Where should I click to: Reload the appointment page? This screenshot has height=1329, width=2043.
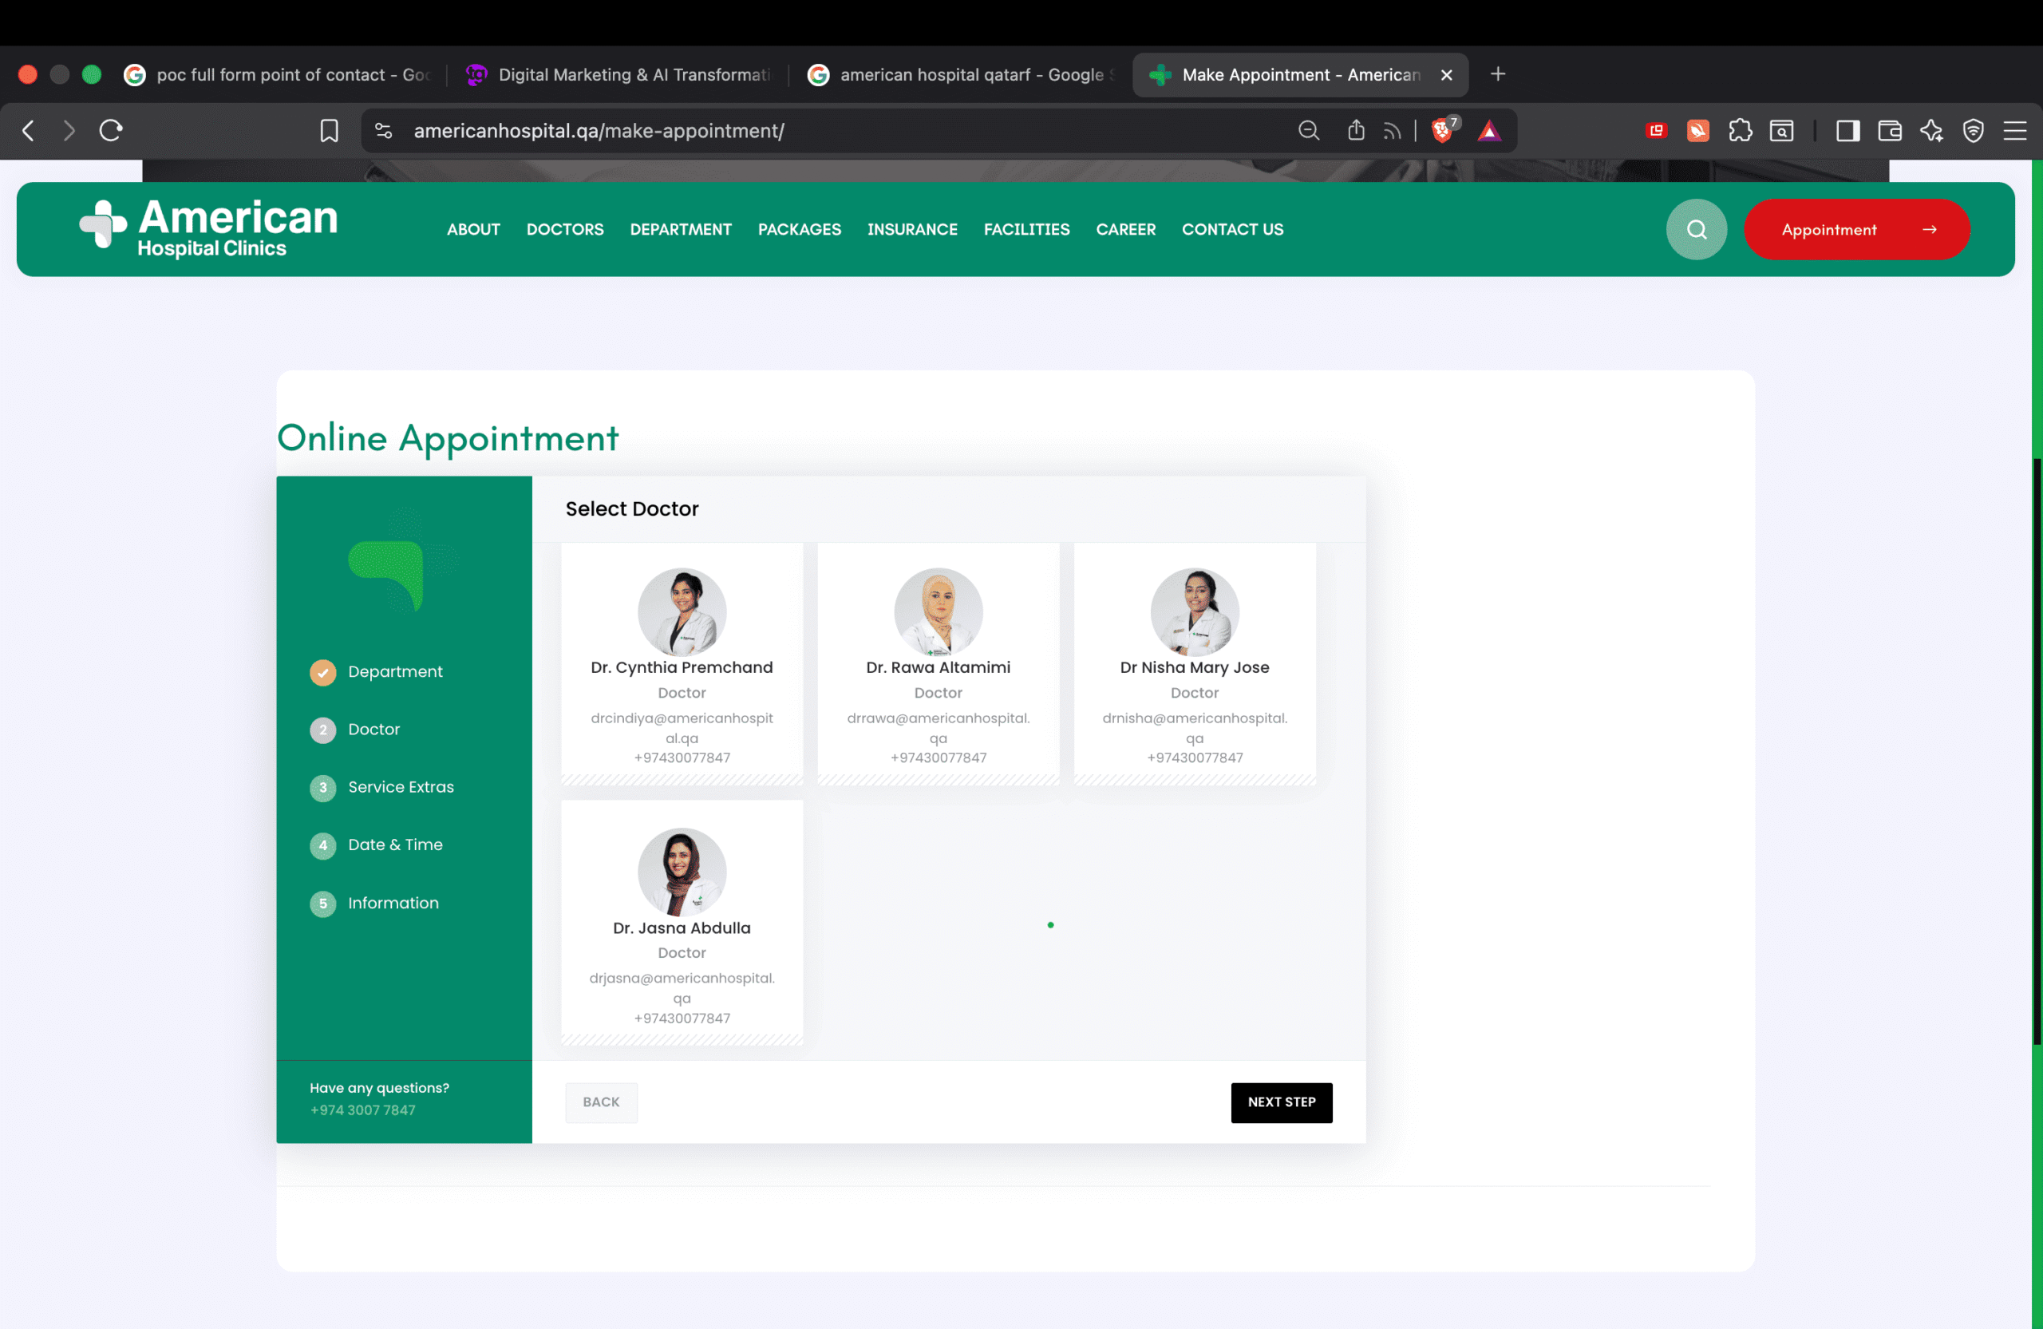[111, 130]
